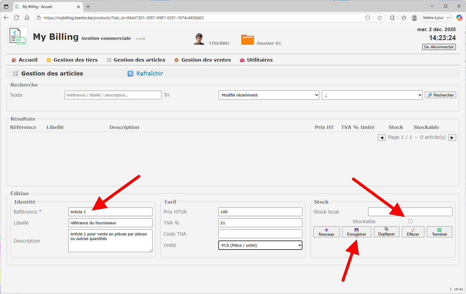Add current page to browser favorites star
The height and width of the screenshot is (294, 466).
(x=380, y=18)
